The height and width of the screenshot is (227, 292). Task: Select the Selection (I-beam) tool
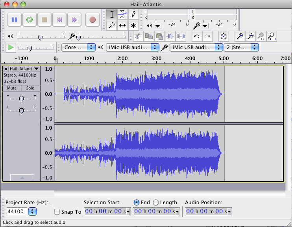pyautogui.click(x=112, y=15)
